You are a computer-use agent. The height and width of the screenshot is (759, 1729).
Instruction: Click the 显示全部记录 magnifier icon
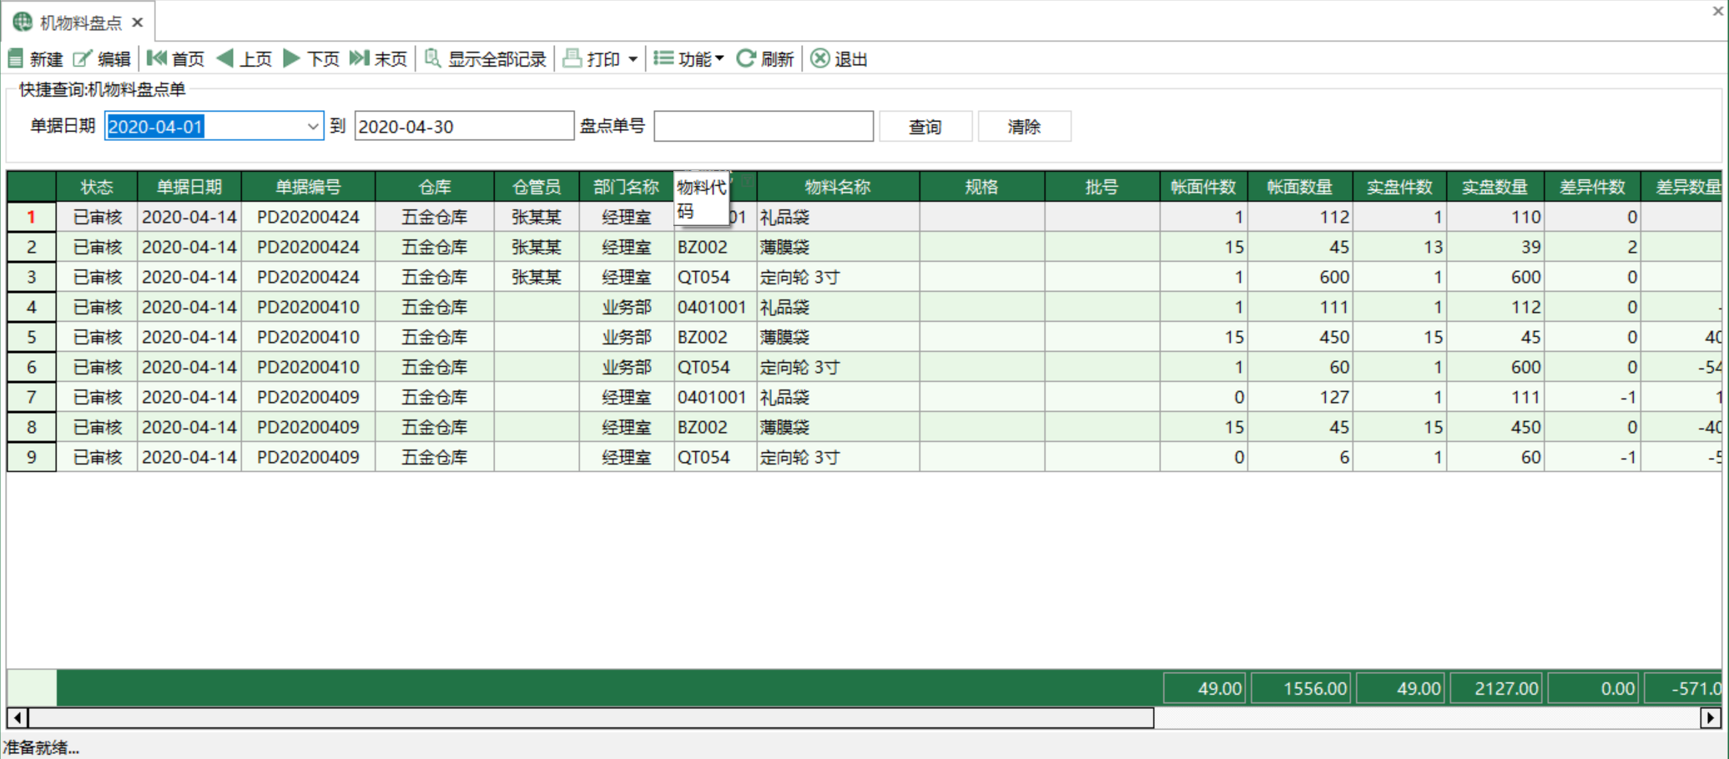(x=432, y=58)
